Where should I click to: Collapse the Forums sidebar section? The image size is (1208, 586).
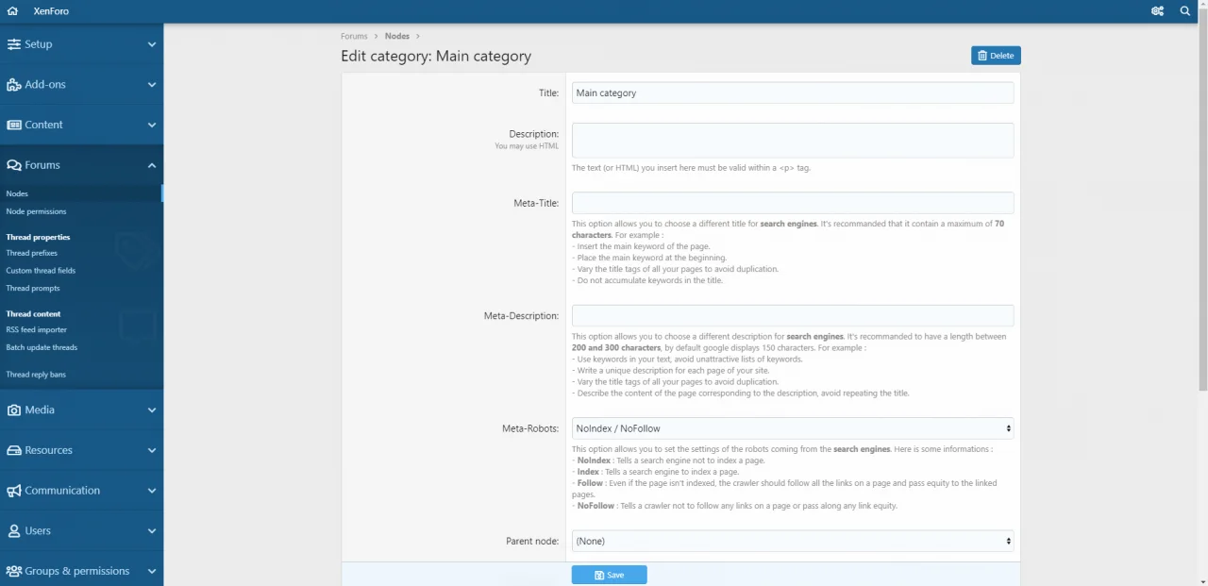click(151, 165)
